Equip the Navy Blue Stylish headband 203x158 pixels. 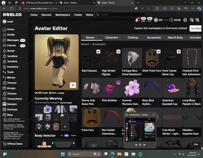(152, 88)
